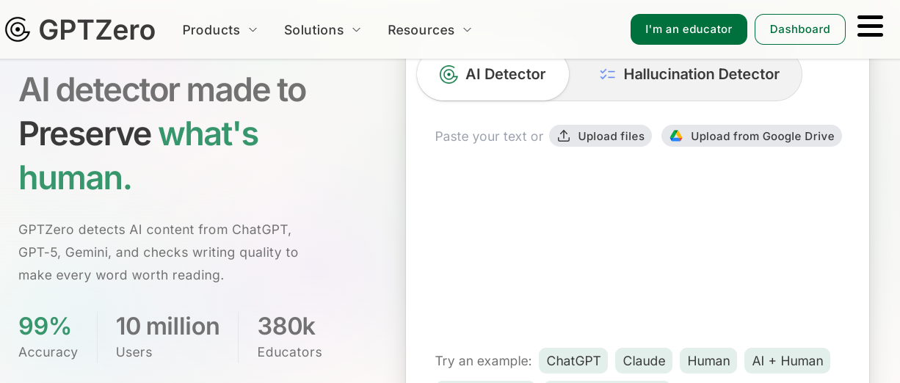Expand the Solutions dropdown chevron
This screenshot has width=900, height=383.
click(x=357, y=30)
